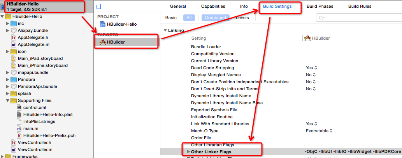Expand the icon folder
The width and height of the screenshot is (402, 158).
8,51
